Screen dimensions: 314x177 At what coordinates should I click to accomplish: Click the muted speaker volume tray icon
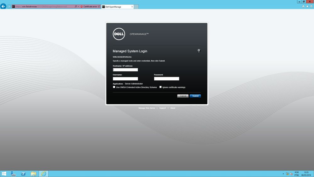tap(291, 174)
